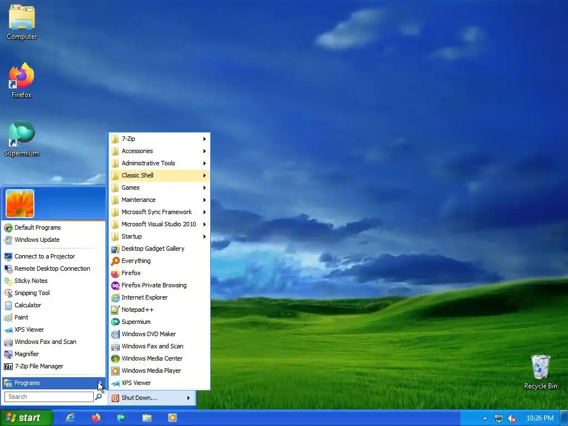Screen dimensions: 568x426
Task: Open Windows Update from start menu
Action: coord(53,240)
